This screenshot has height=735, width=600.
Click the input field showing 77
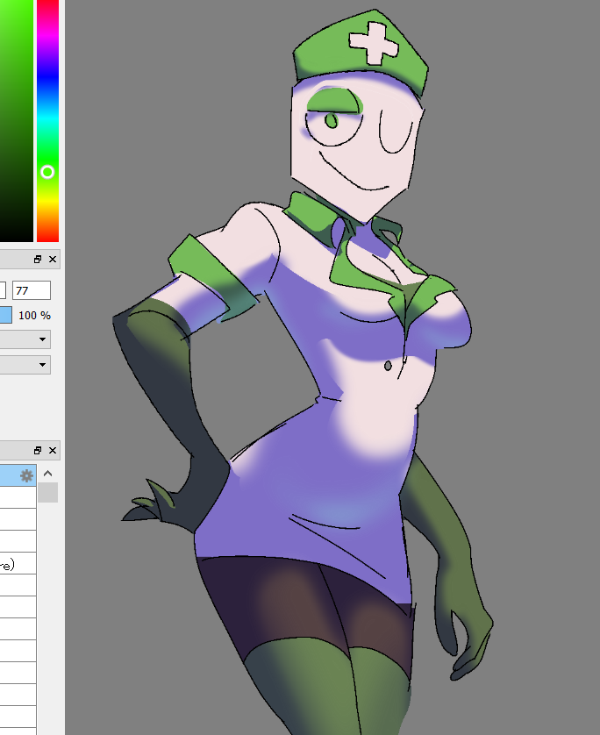click(32, 290)
